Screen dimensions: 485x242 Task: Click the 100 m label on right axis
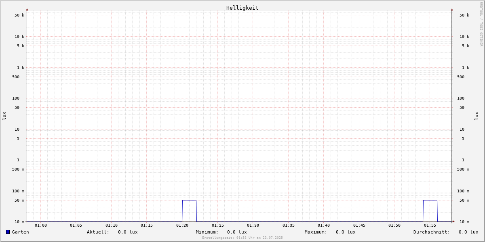click(463, 191)
